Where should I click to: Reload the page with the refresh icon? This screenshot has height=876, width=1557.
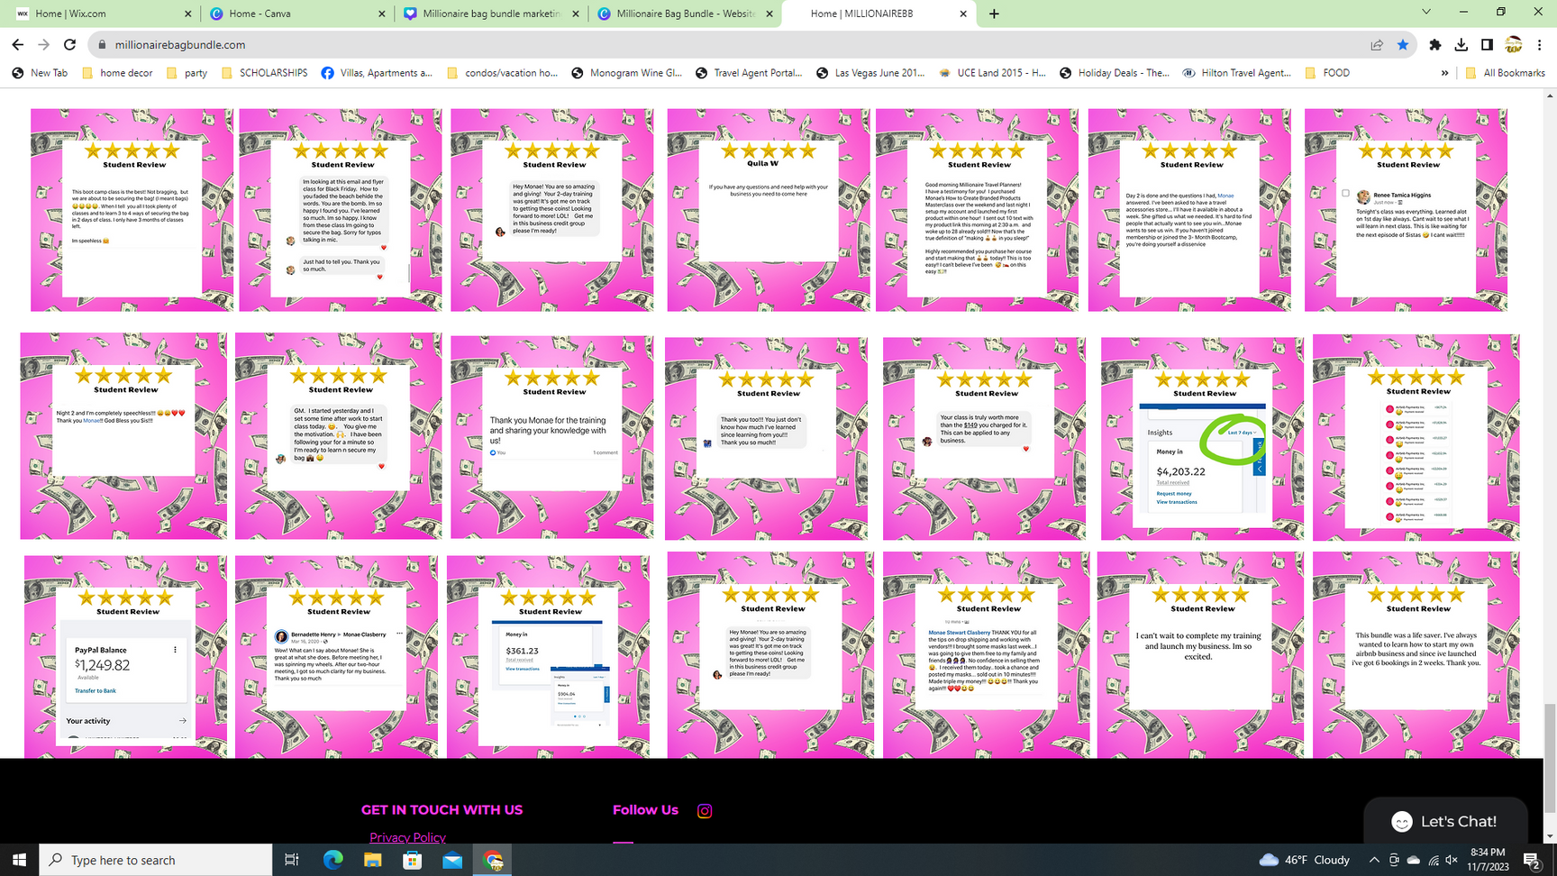pos(69,44)
